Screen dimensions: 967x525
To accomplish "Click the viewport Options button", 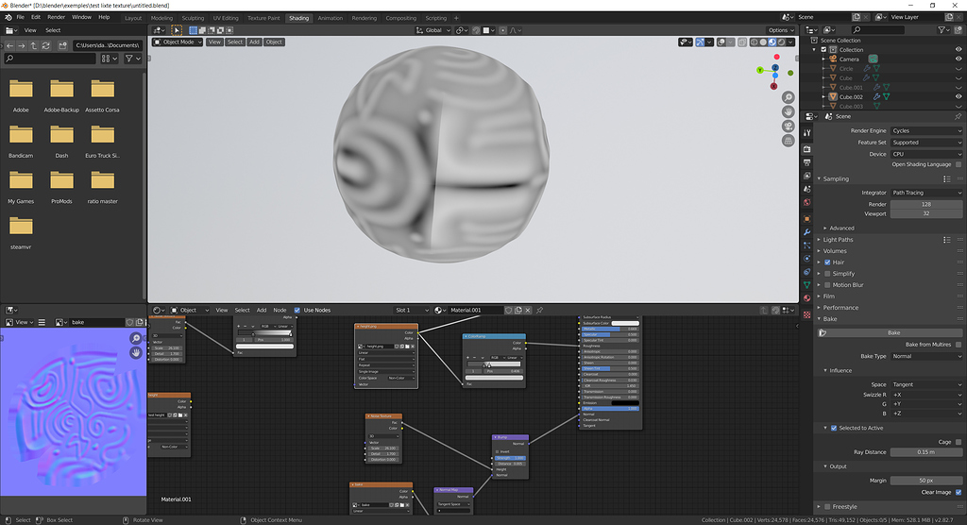I will coord(781,30).
